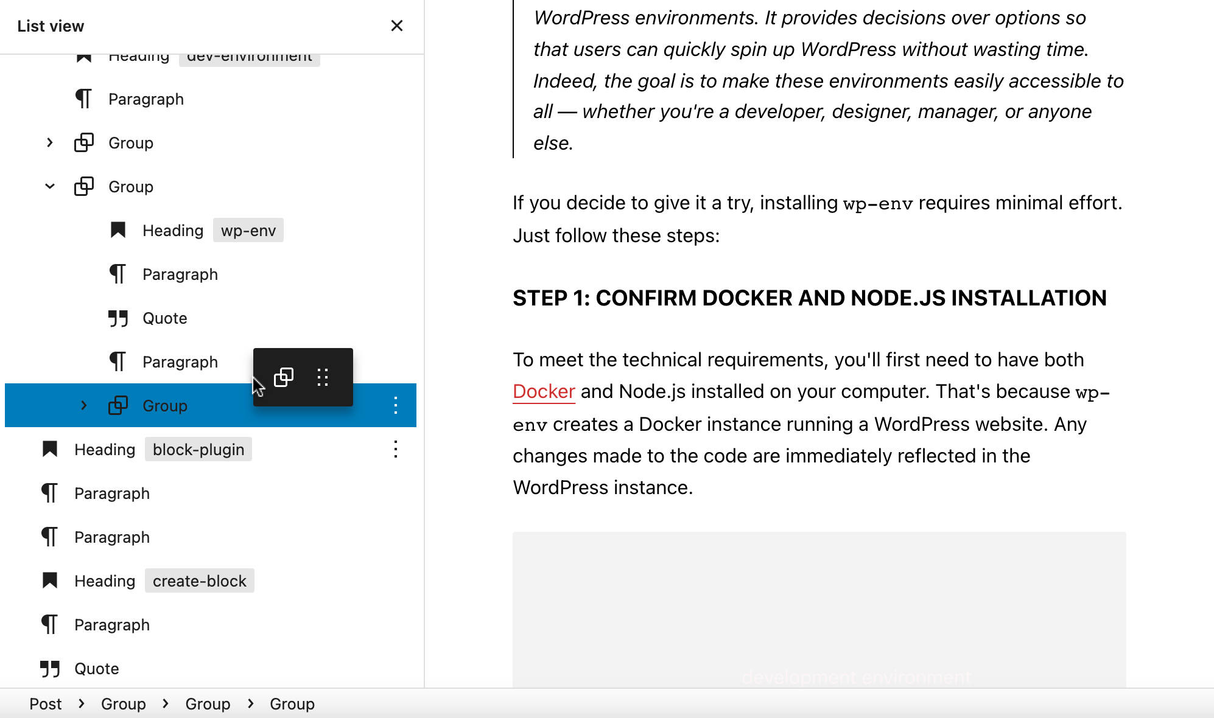Viewport: 1214px width, 718px height.
Task: Select the create-block anchor badge
Action: 199,581
